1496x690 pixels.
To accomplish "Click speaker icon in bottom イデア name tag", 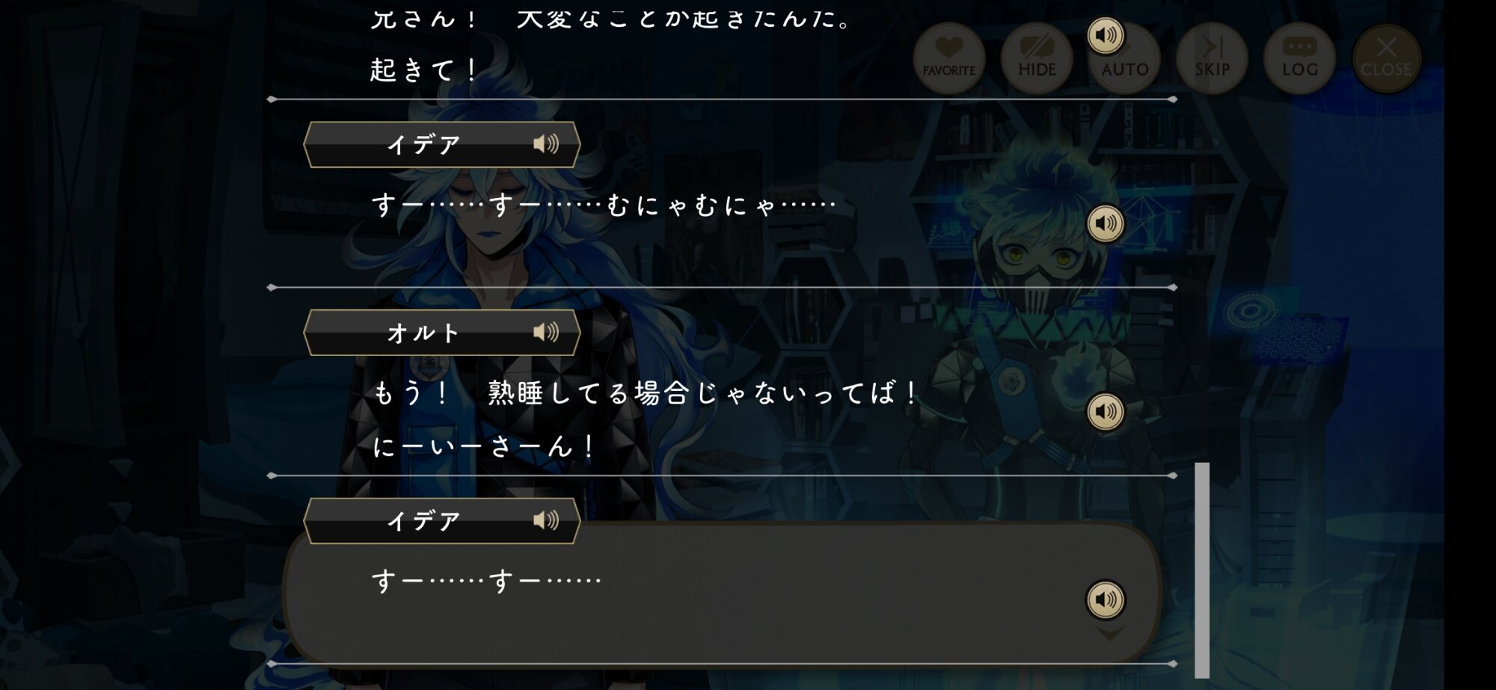I will pyautogui.click(x=546, y=520).
